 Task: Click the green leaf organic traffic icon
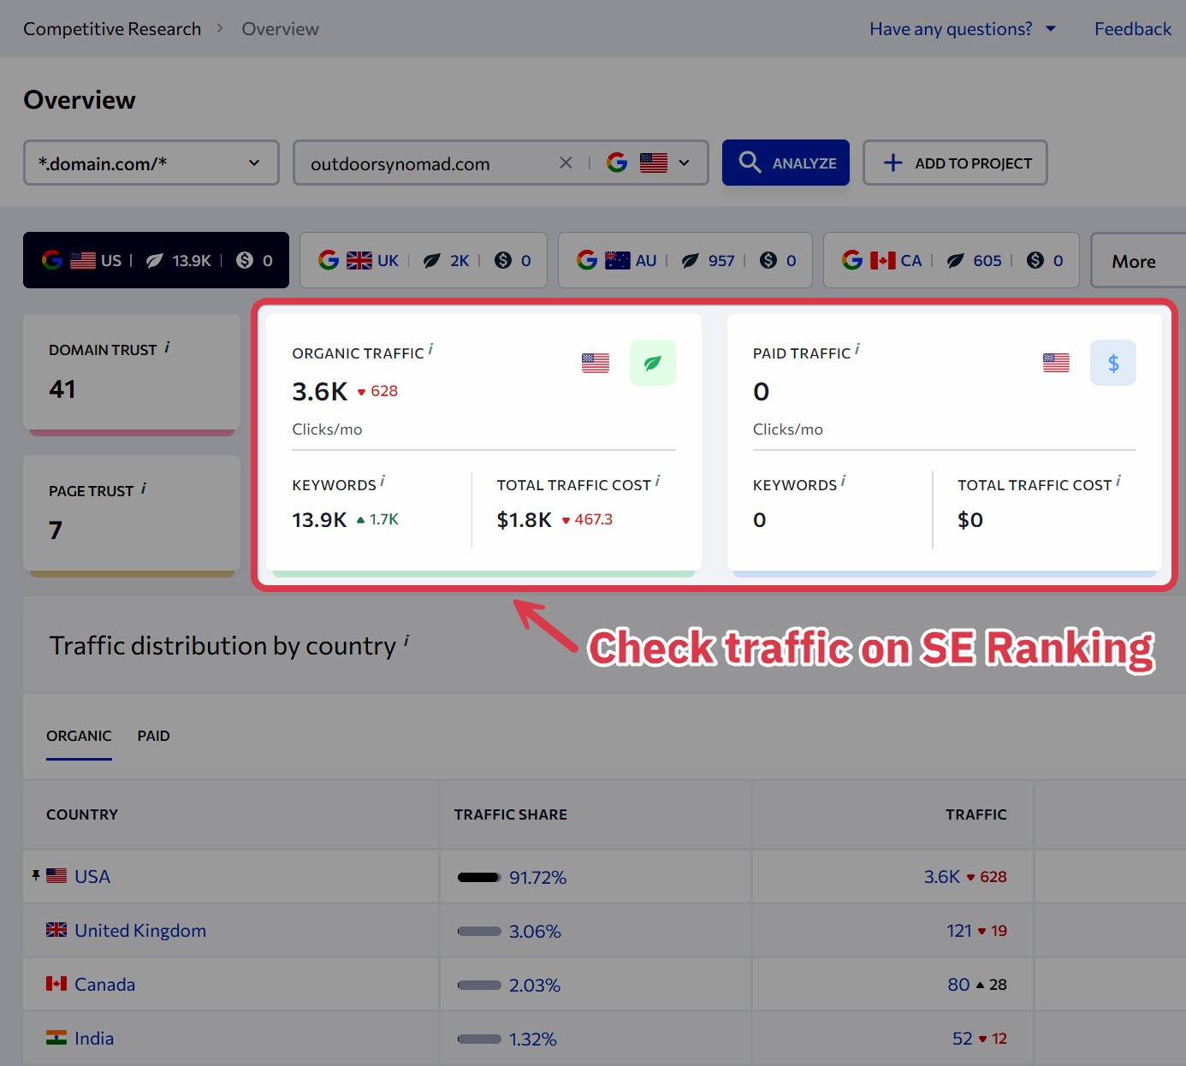[652, 363]
